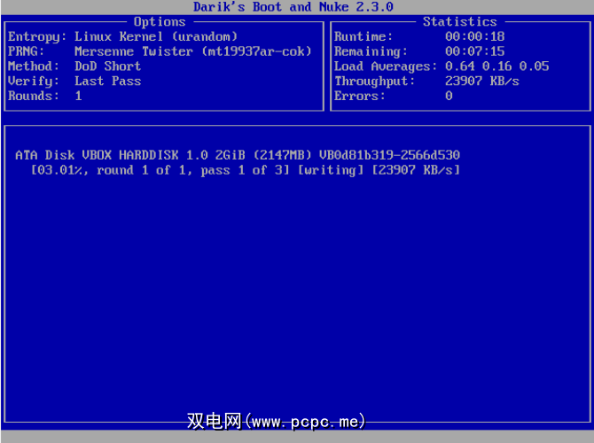The height and width of the screenshot is (443, 594).
Task: Click the Entropy value 'Linux Kernel (urandom)'
Action: pyautogui.click(x=156, y=36)
